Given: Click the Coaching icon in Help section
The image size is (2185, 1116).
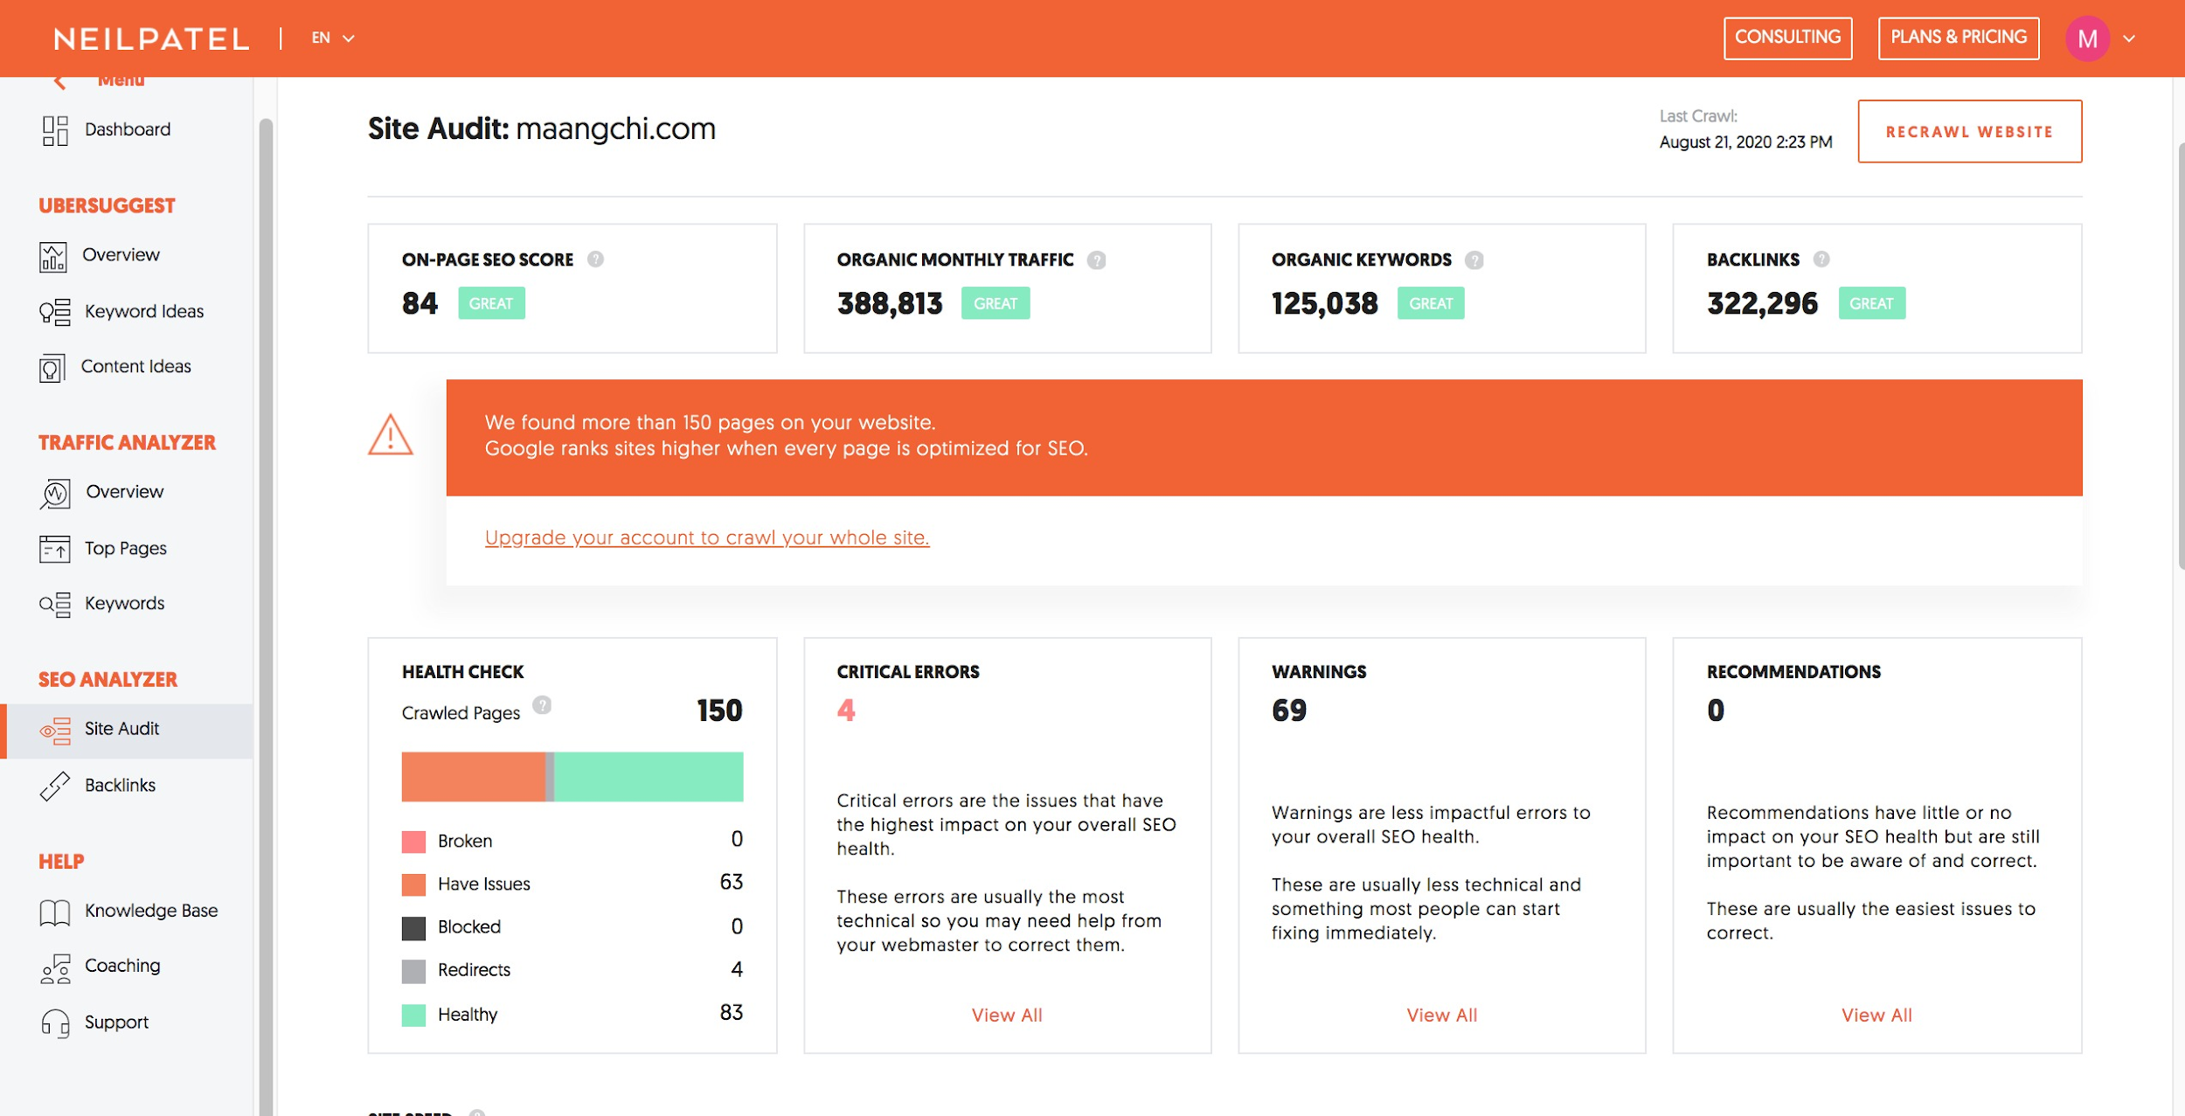Looking at the screenshot, I should point(55,967).
